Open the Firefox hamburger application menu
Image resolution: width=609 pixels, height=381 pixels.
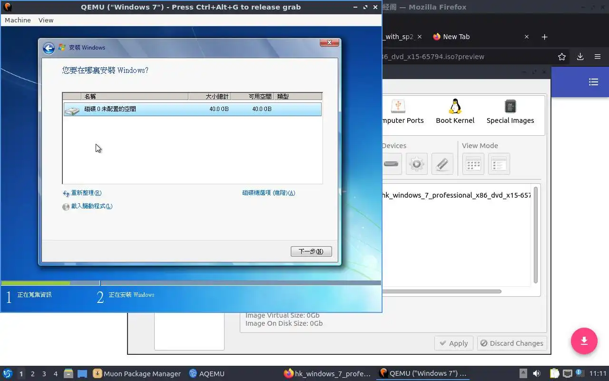point(598,57)
